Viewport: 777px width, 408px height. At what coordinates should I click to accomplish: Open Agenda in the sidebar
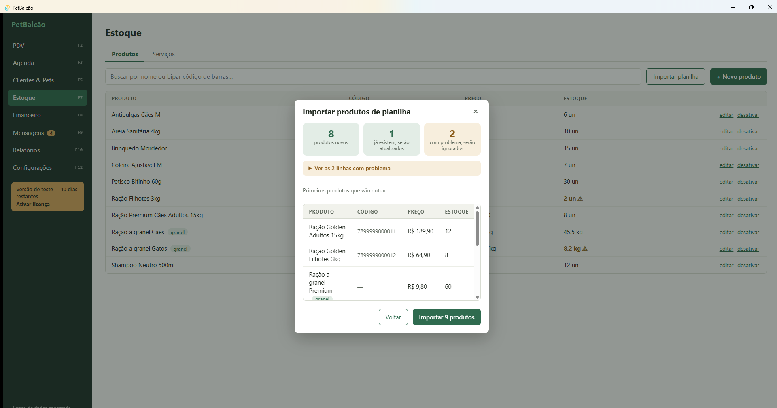48,63
